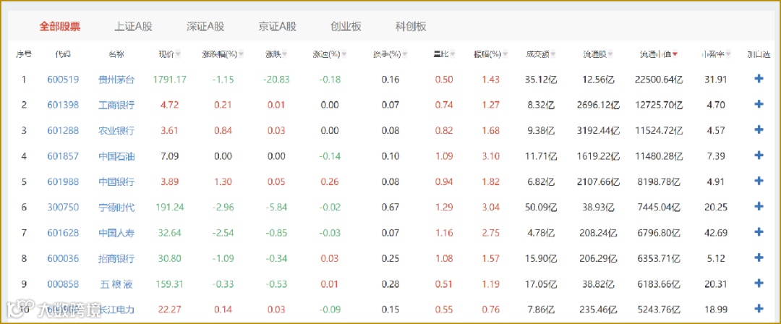
Task: Switch to 上证A股 tab
Action: [x=134, y=27]
